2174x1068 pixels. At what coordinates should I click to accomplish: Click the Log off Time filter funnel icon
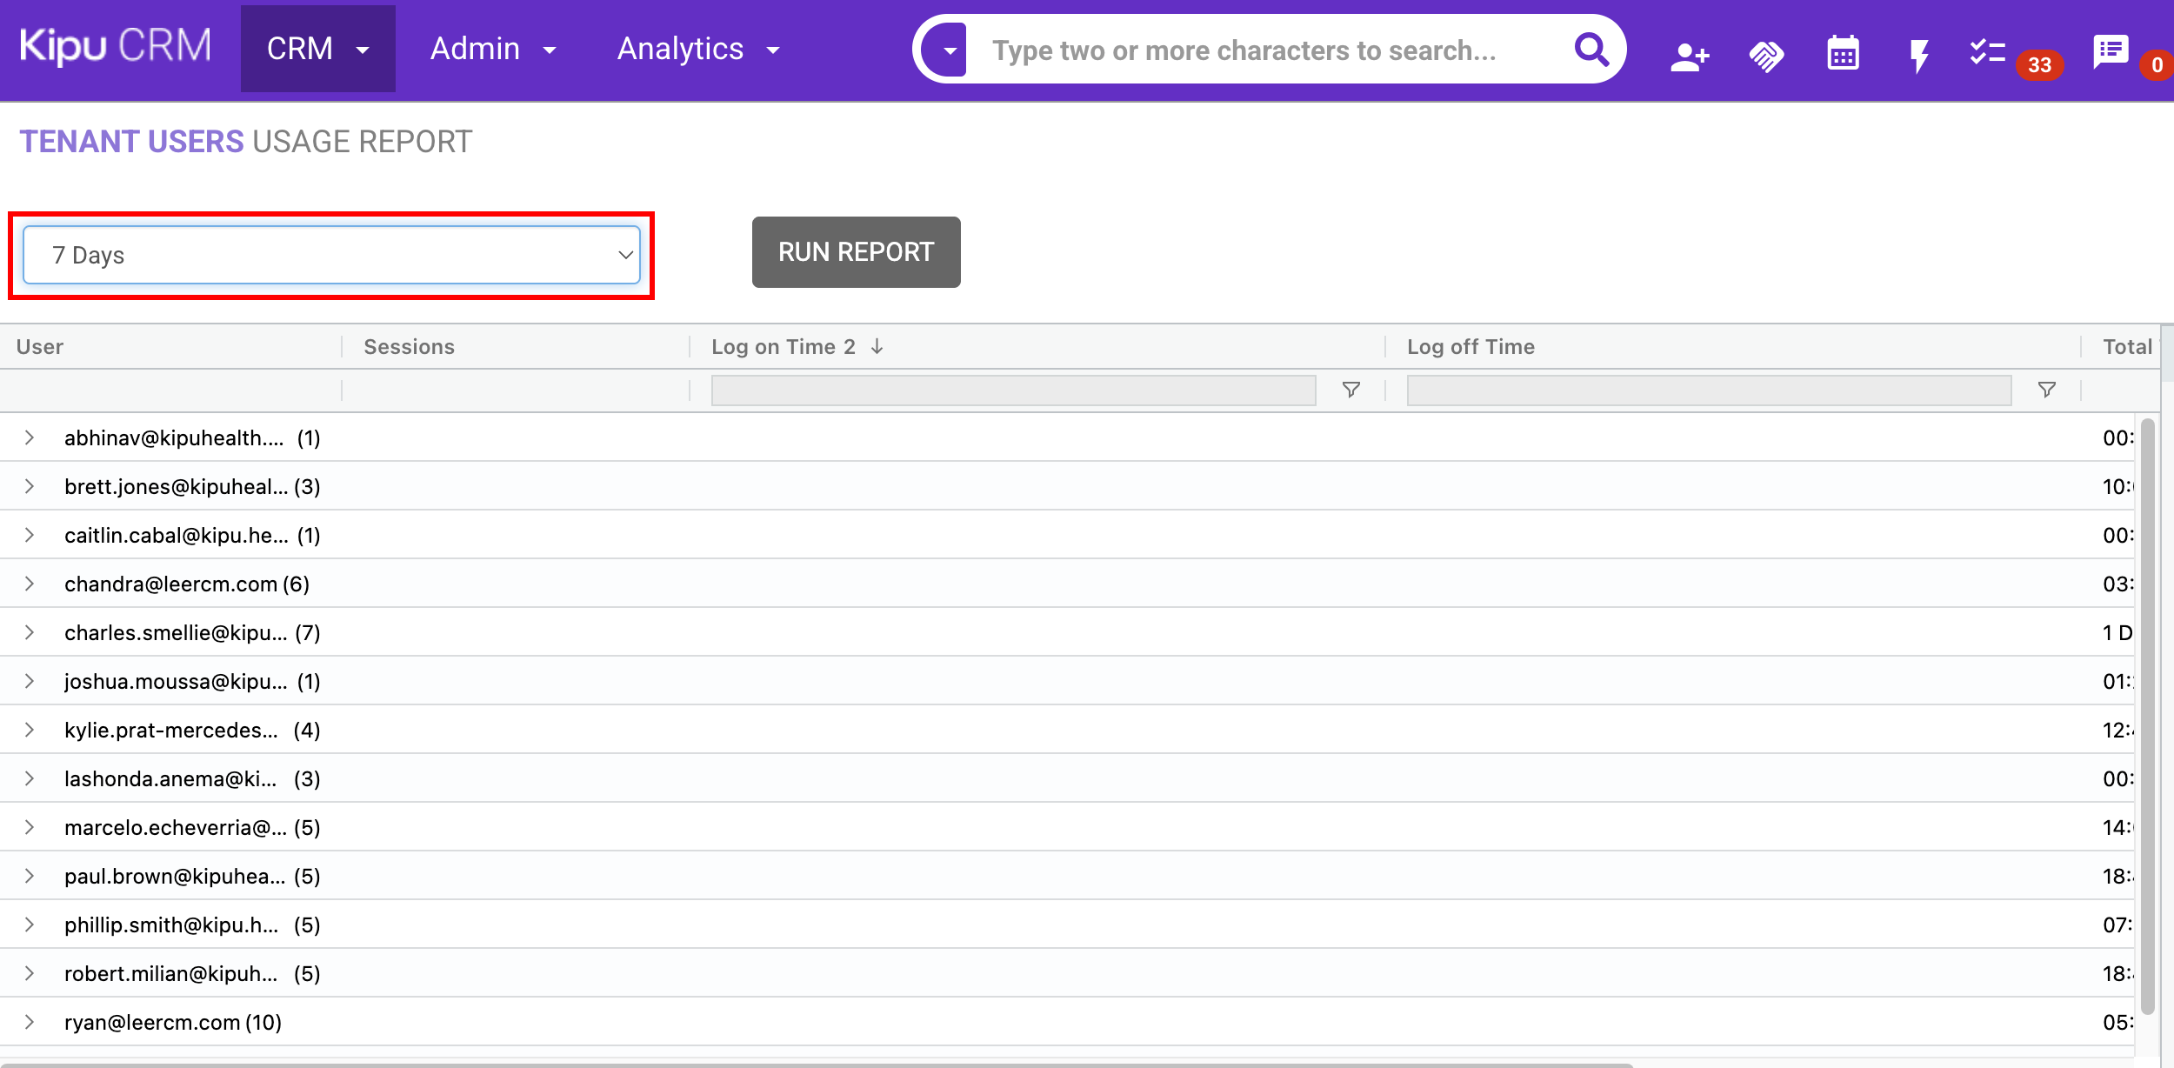(x=2046, y=390)
